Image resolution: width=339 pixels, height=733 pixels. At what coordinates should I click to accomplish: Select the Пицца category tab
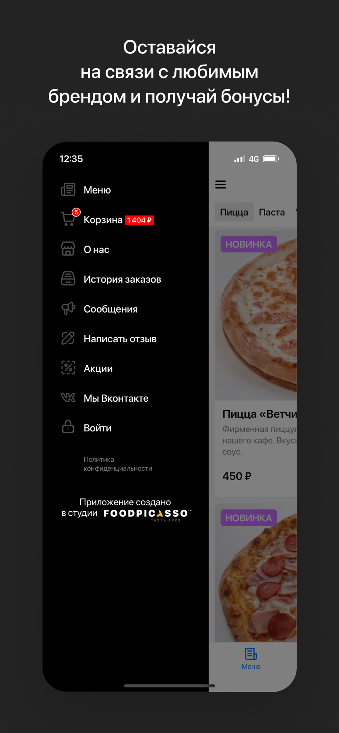click(234, 212)
